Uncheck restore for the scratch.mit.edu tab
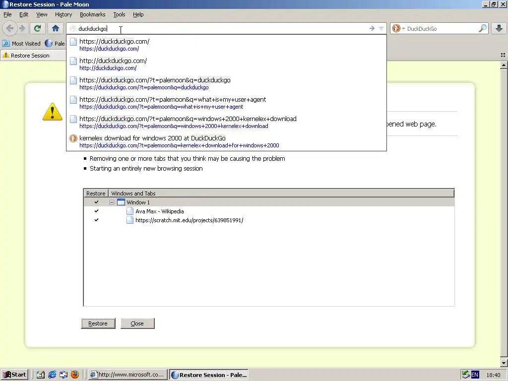Viewport: 508px width, 381px height. point(96,220)
